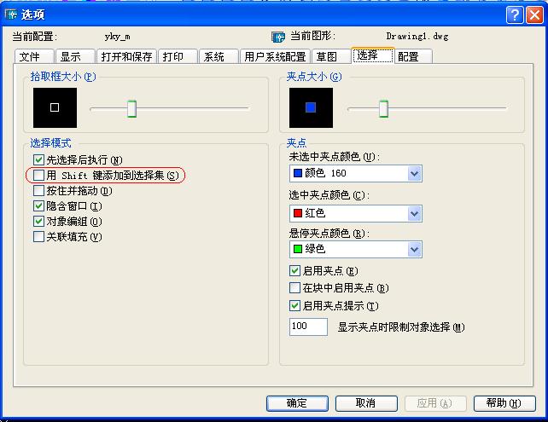
Task: Click the red swatch in 红色 dropdown
Action: click(x=298, y=213)
